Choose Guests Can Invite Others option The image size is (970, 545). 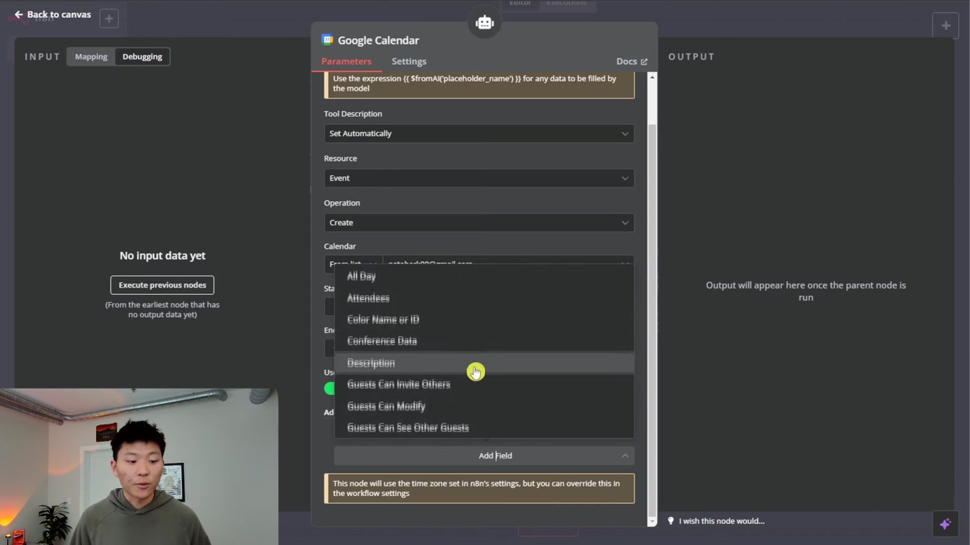click(x=484, y=384)
